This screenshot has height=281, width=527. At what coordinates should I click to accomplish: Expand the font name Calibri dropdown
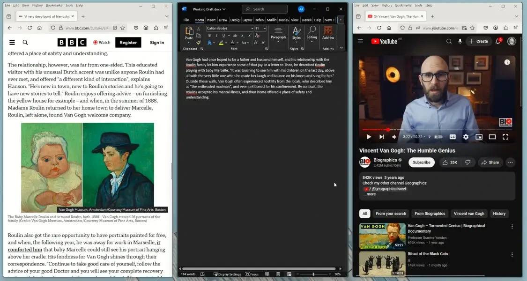pyautogui.click(x=252, y=29)
